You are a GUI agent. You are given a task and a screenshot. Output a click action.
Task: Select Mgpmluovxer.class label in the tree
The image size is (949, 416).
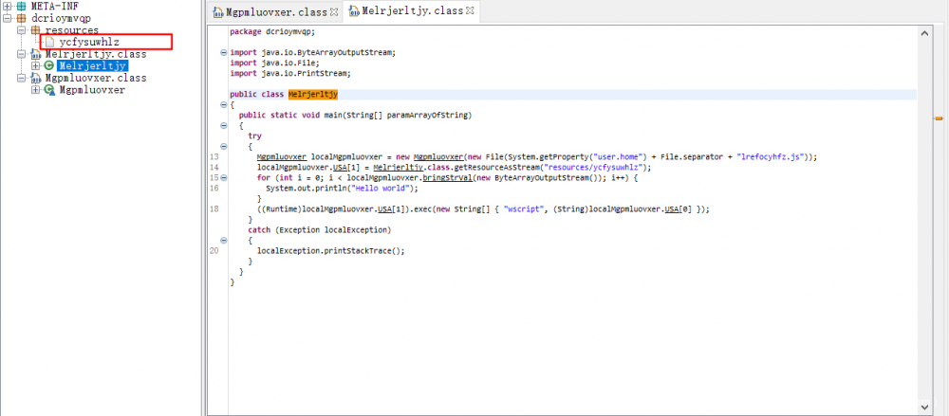coord(96,78)
